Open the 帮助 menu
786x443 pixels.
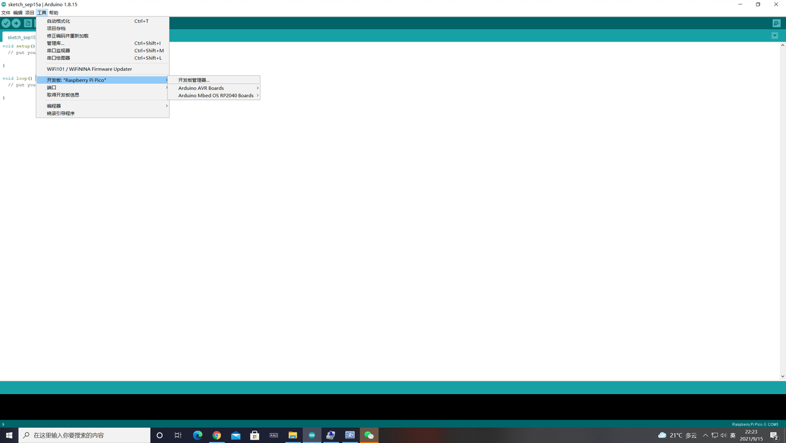pos(53,13)
